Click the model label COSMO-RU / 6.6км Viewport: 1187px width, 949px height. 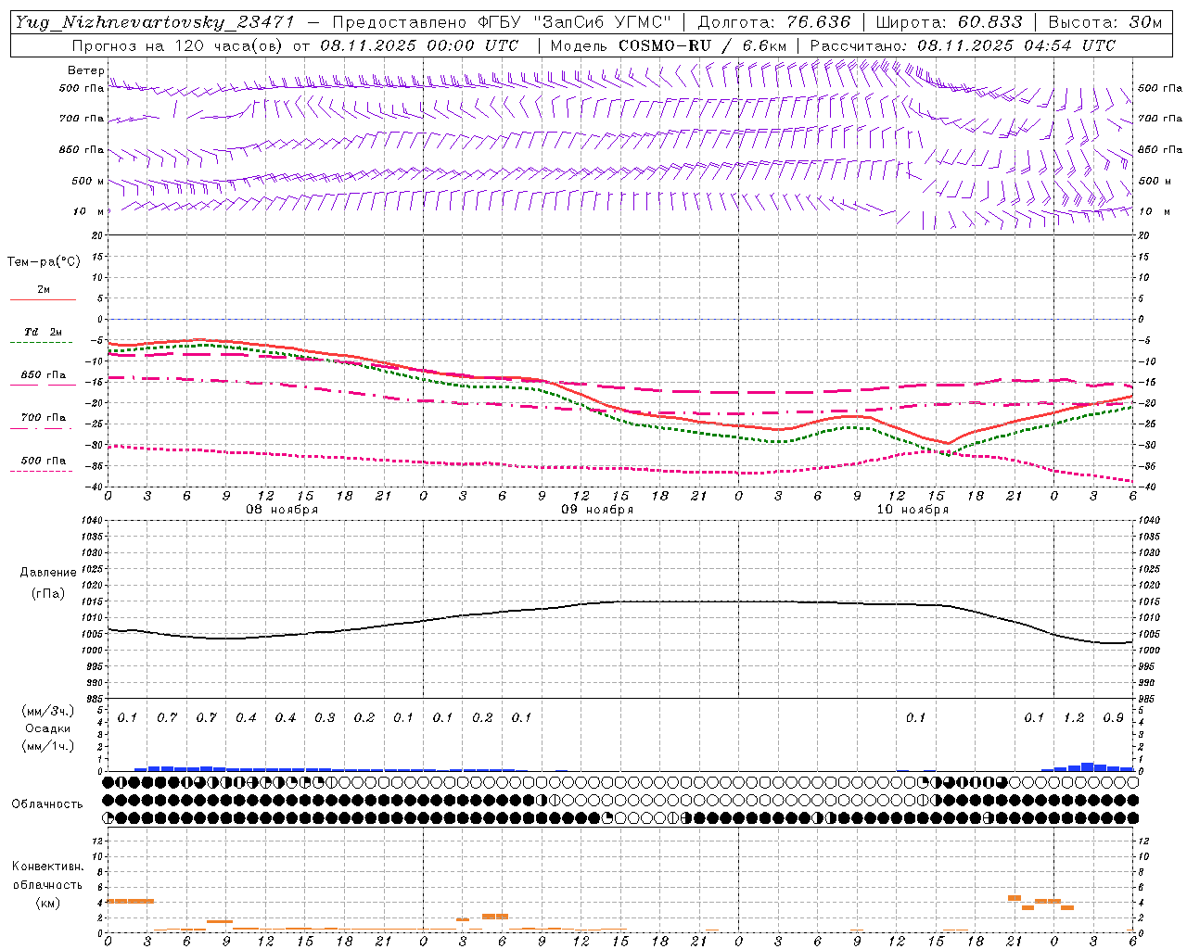pyautogui.click(x=702, y=45)
